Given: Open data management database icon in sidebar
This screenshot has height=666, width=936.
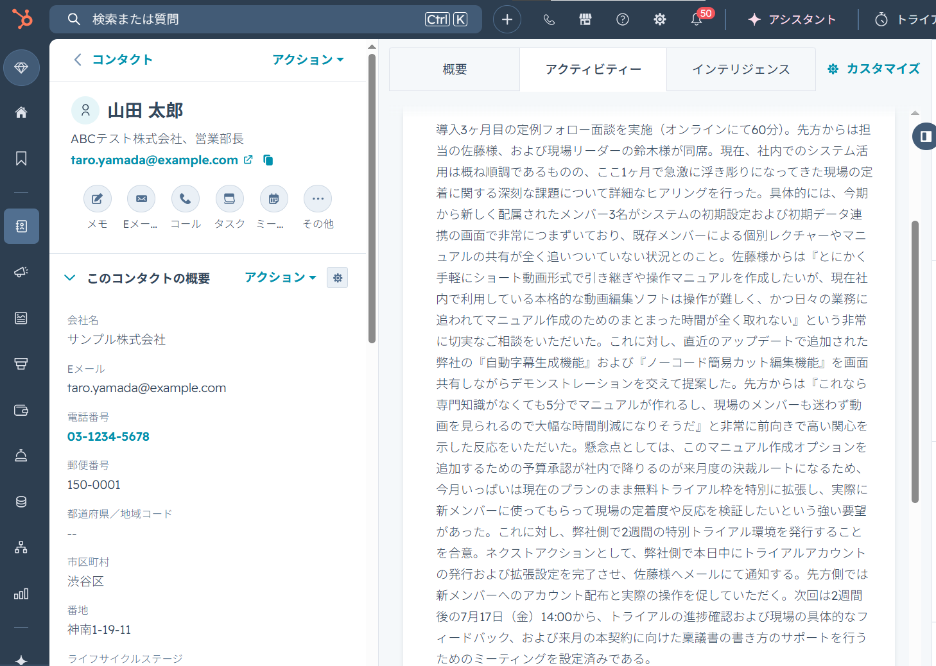Looking at the screenshot, I should [21, 502].
